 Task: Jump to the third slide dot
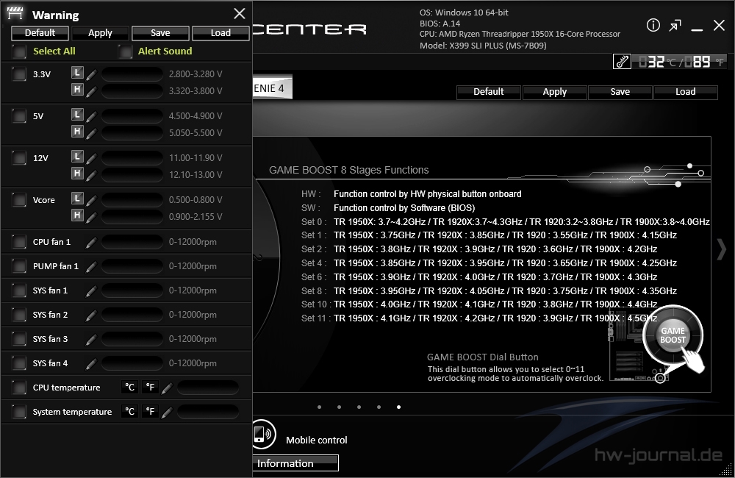(x=359, y=407)
